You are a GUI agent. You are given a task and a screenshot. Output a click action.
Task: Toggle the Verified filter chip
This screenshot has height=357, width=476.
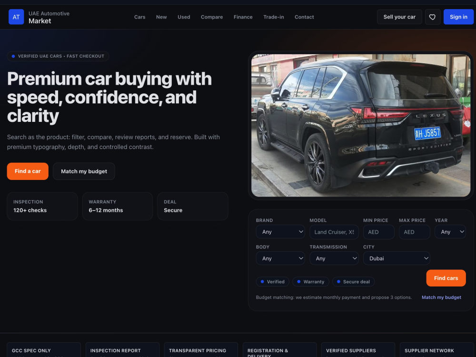(x=273, y=282)
